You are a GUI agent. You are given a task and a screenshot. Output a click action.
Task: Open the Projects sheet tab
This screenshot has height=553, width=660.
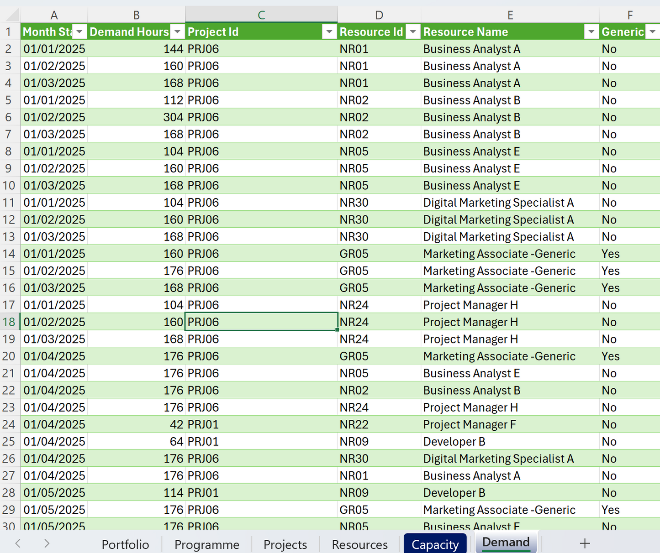click(x=285, y=543)
